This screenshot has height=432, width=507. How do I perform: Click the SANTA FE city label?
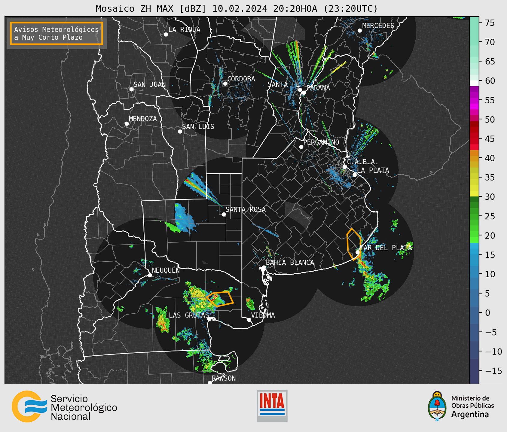[284, 85]
